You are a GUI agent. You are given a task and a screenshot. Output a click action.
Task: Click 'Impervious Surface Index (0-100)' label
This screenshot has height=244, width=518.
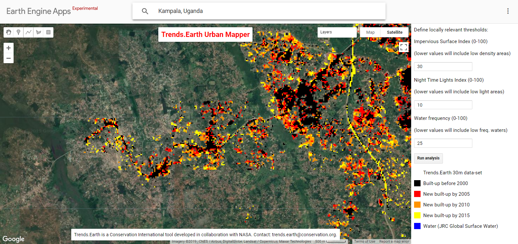point(451,41)
